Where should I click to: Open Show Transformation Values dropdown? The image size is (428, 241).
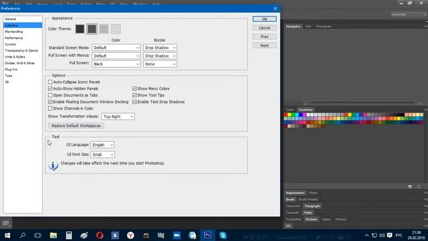click(x=118, y=116)
